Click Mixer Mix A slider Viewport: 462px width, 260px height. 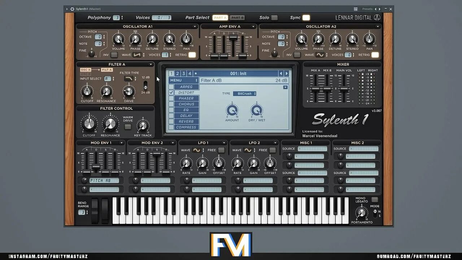[x=315, y=89]
